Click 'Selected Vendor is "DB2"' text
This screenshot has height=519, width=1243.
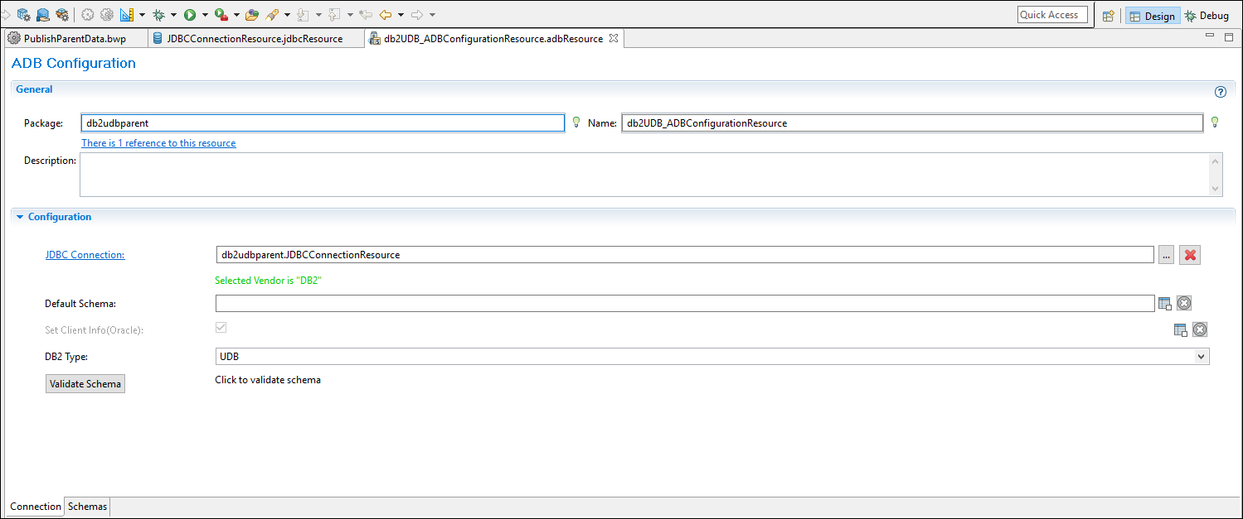[x=268, y=281]
